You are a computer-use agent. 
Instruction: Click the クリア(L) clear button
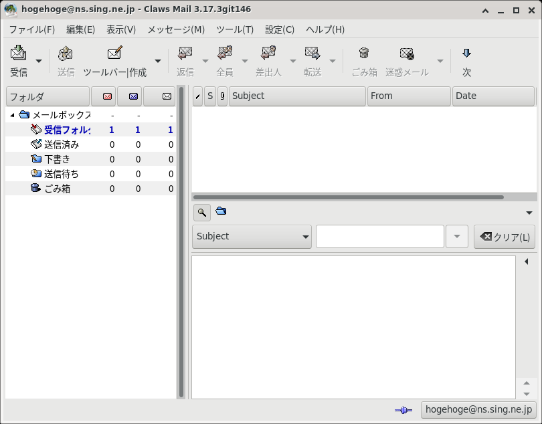[x=505, y=236]
